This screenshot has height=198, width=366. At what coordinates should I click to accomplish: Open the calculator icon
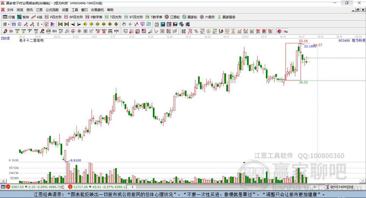(163, 24)
